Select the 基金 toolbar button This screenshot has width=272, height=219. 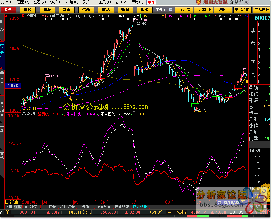[x=67, y=10]
